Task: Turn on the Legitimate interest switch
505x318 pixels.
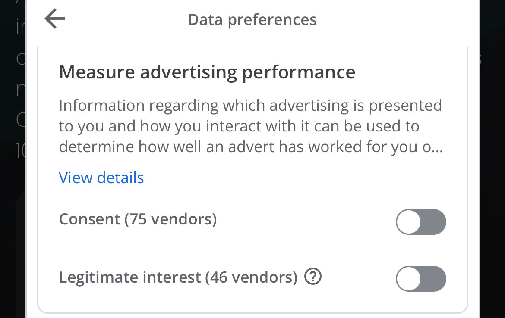Action: coord(421,279)
